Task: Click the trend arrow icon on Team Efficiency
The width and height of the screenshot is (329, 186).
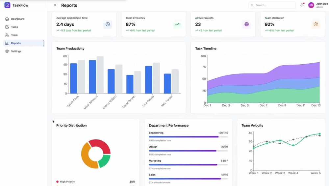Action: coord(177,24)
